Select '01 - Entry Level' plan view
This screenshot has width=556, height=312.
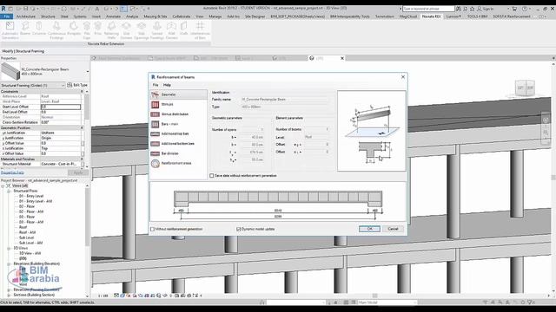[31, 196]
